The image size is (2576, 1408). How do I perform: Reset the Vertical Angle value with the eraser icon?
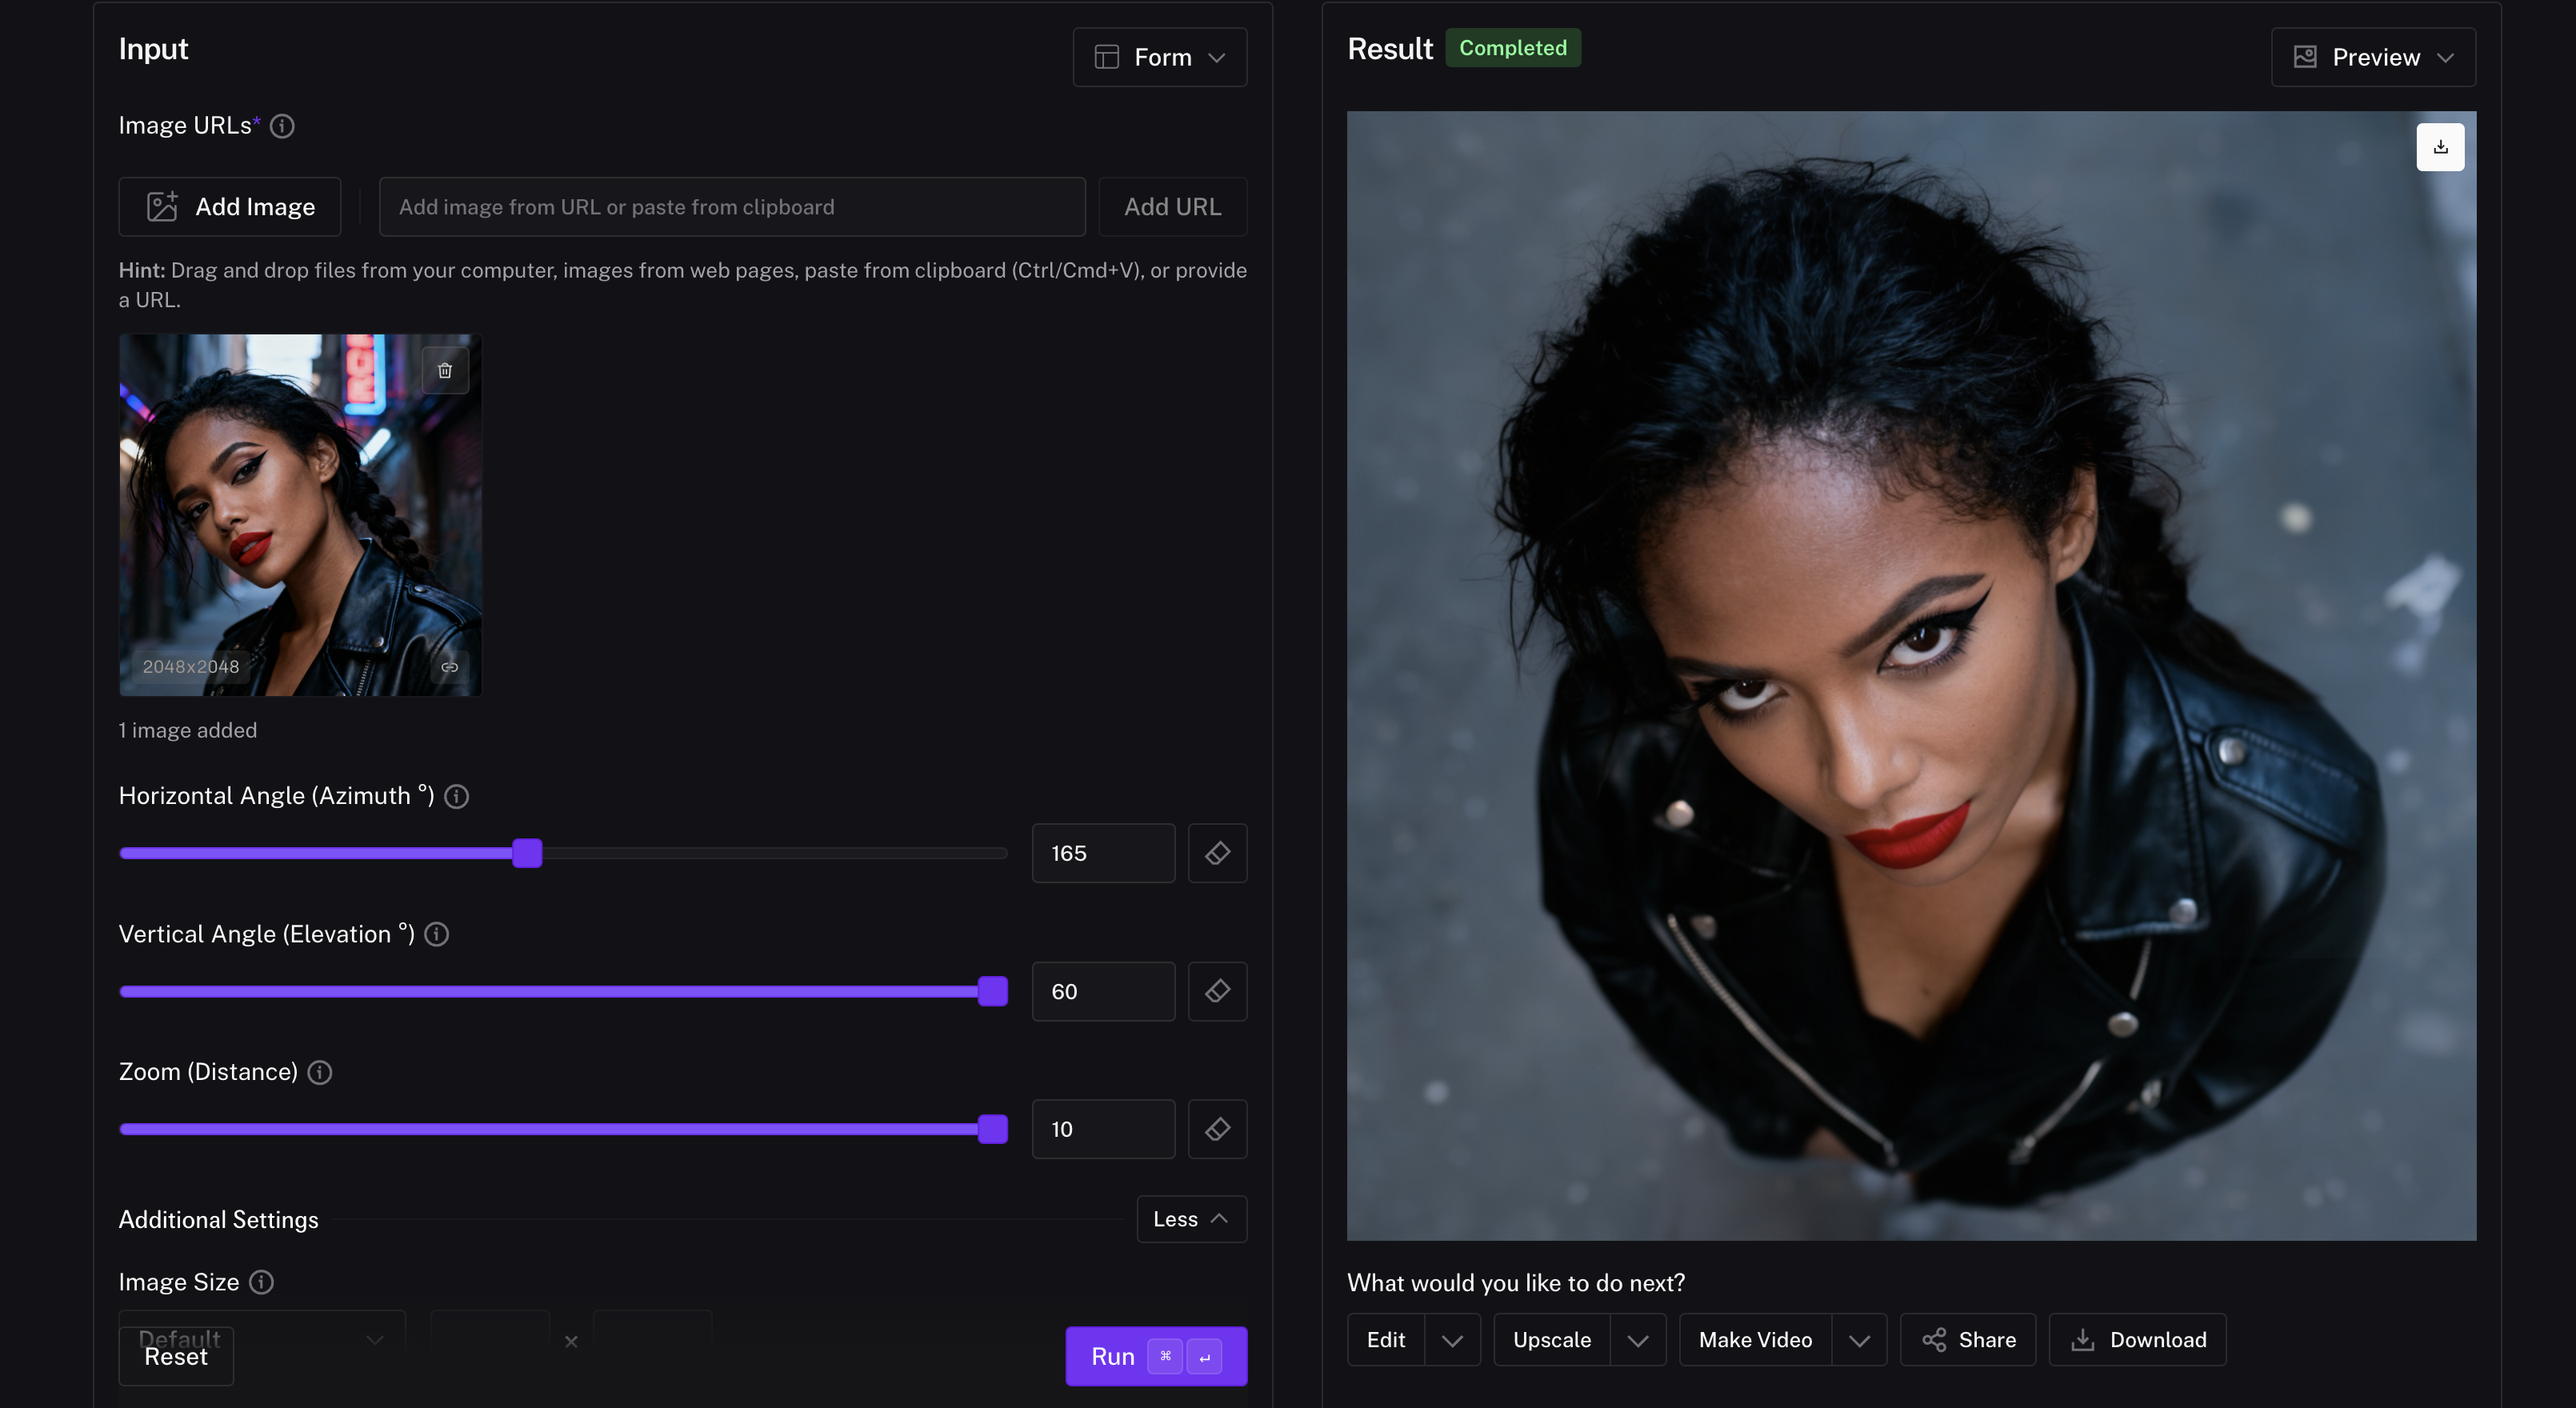point(1217,991)
